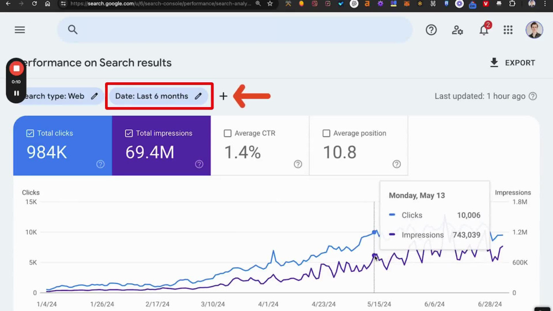Click the red V extension icon

pos(486,3)
